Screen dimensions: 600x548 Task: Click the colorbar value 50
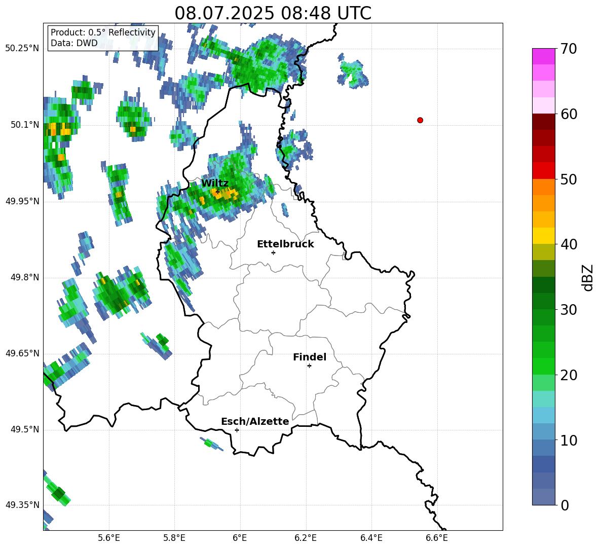(x=569, y=179)
